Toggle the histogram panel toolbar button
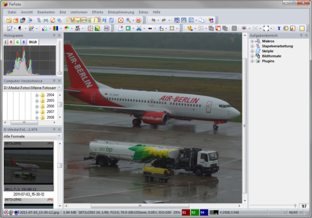 [84, 20]
